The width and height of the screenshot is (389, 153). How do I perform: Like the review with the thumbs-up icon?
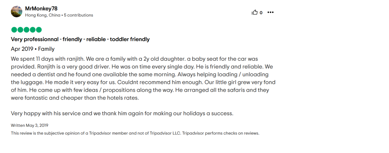(x=255, y=13)
